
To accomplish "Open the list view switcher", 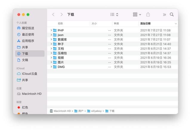I will pyautogui.click(x=114, y=15).
